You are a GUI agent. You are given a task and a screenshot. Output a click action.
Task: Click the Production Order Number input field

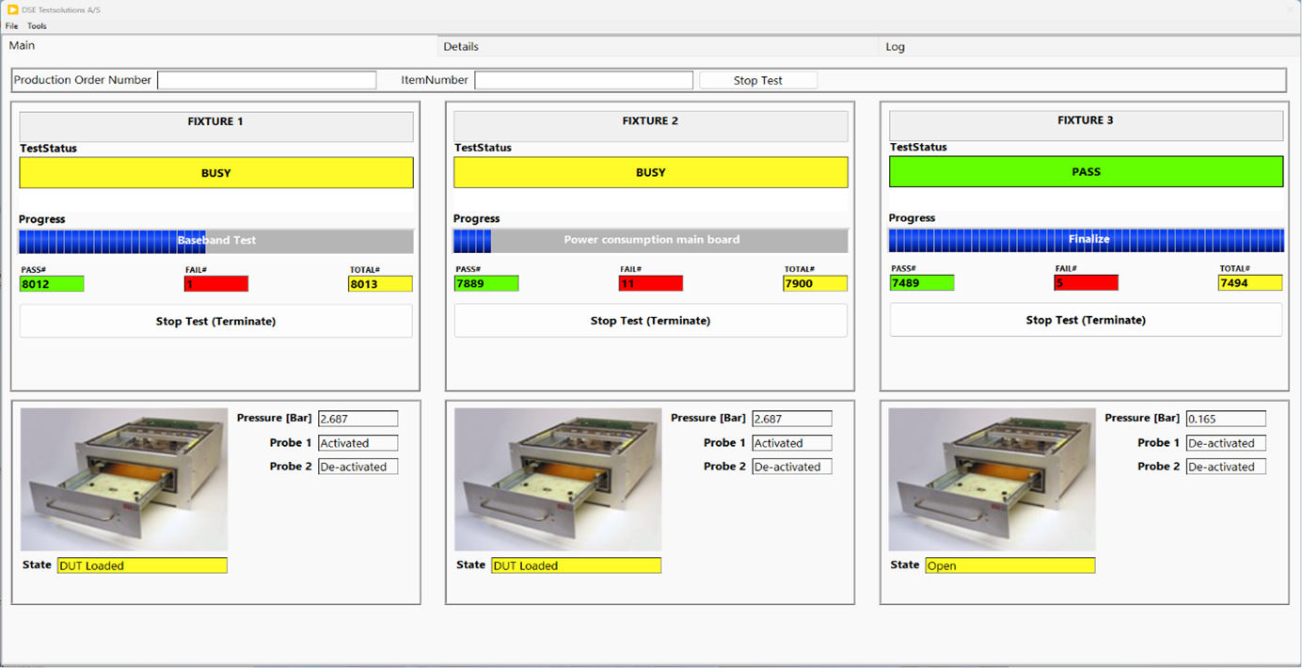coord(266,80)
